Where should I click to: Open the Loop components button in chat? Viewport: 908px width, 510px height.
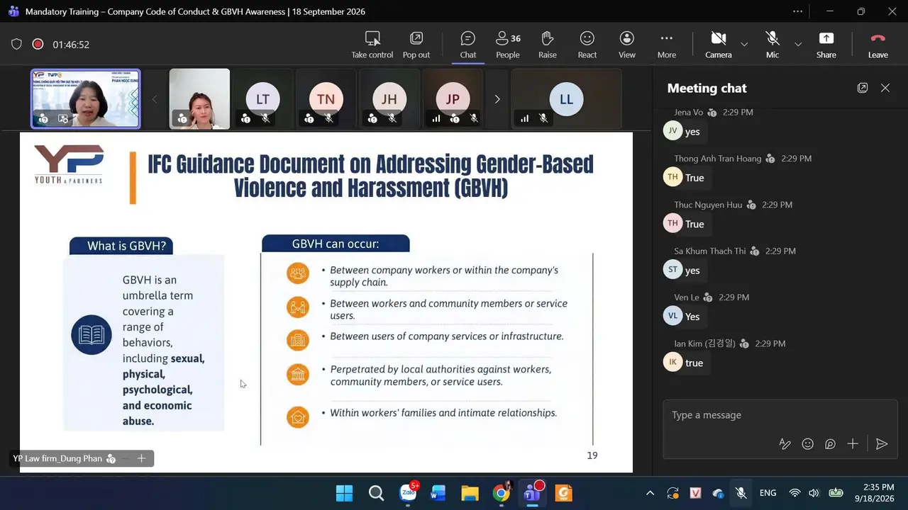(x=830, y=444)
